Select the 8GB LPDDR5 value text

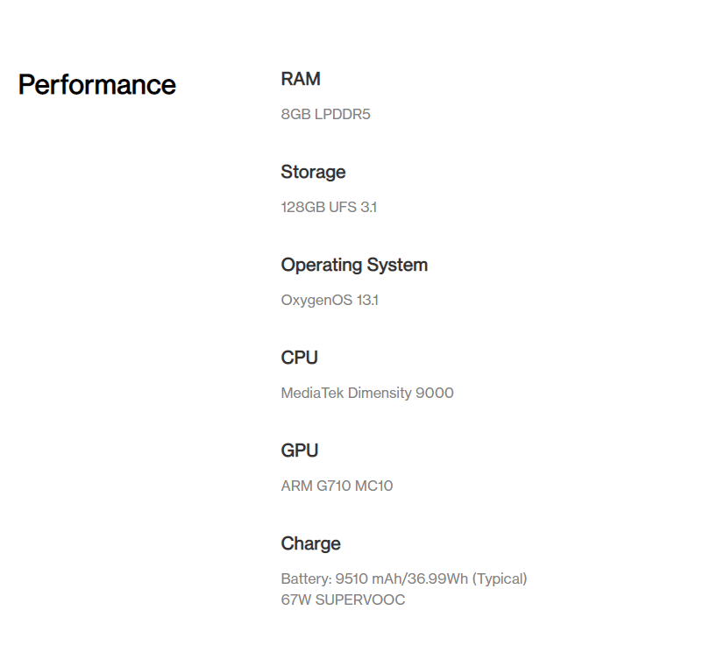[325, 114]
